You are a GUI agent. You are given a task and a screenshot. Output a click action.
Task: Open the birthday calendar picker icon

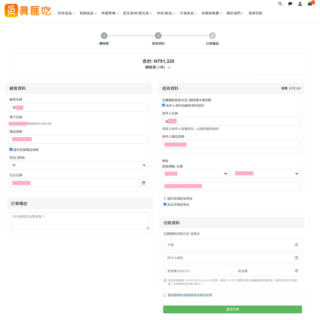144,183
